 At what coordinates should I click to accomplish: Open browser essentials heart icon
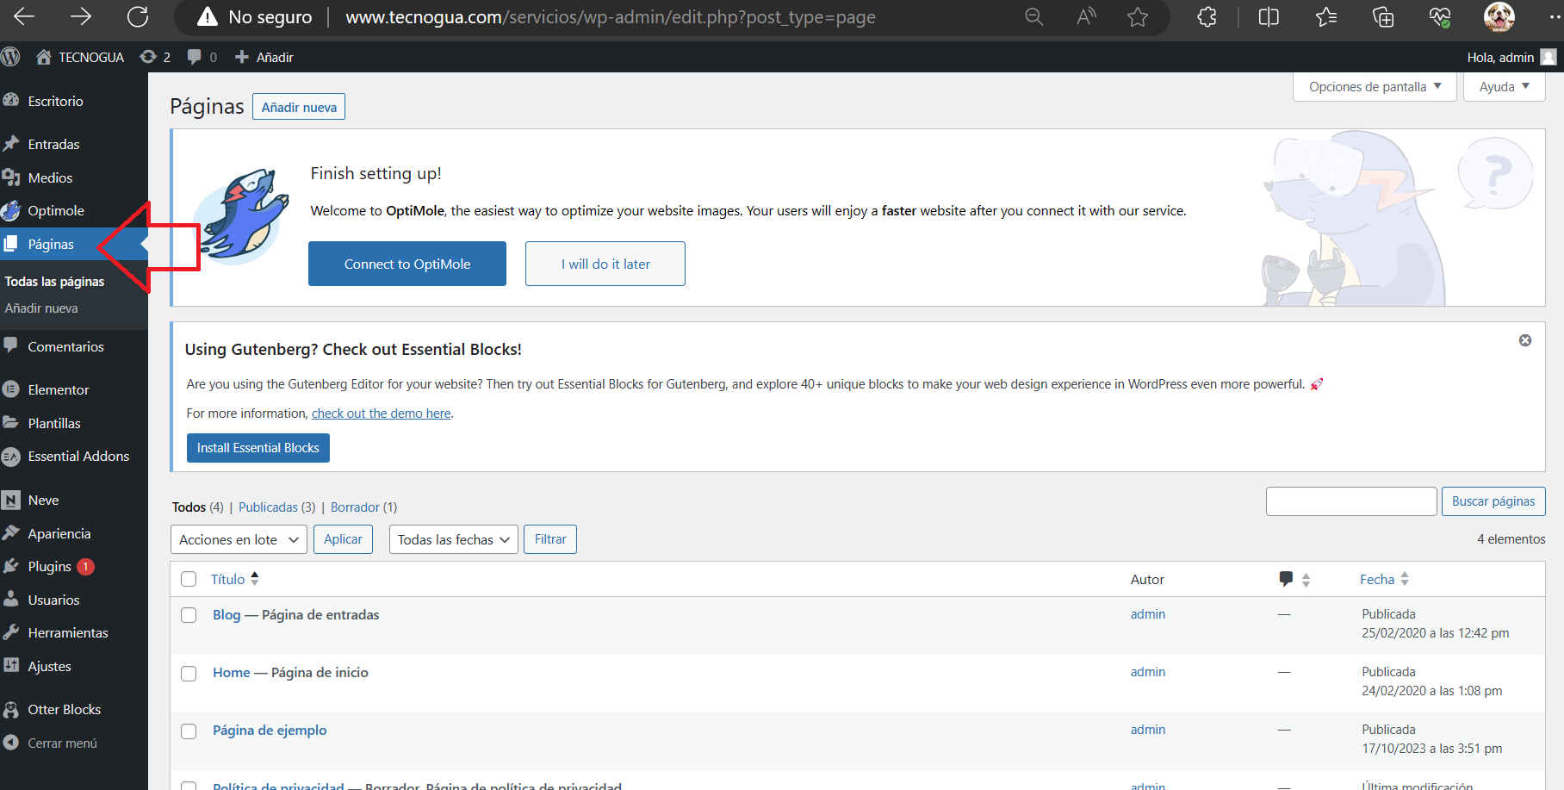pos(1440,16)
